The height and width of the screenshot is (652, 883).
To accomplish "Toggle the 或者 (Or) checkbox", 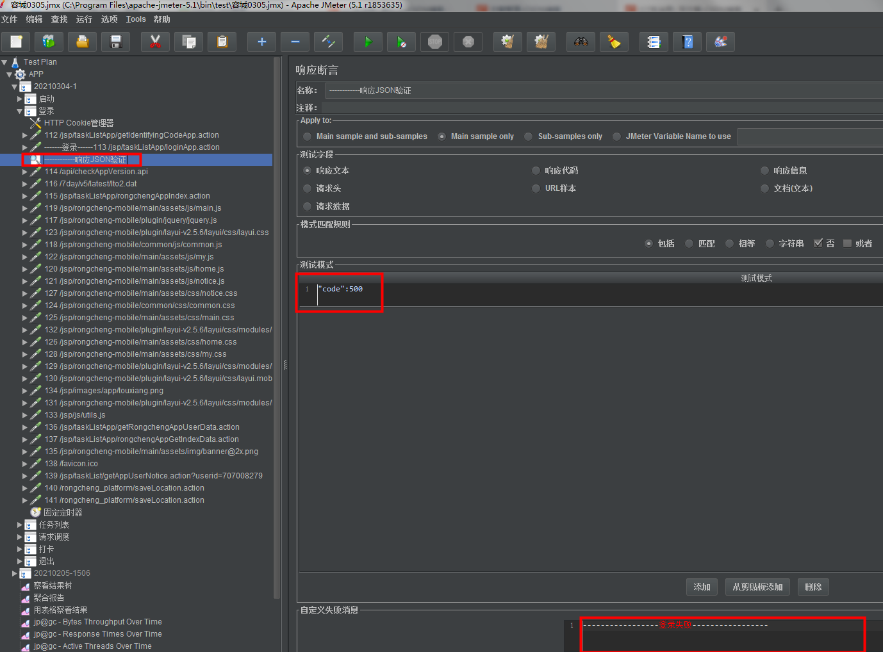I will [x=847, y=243].
